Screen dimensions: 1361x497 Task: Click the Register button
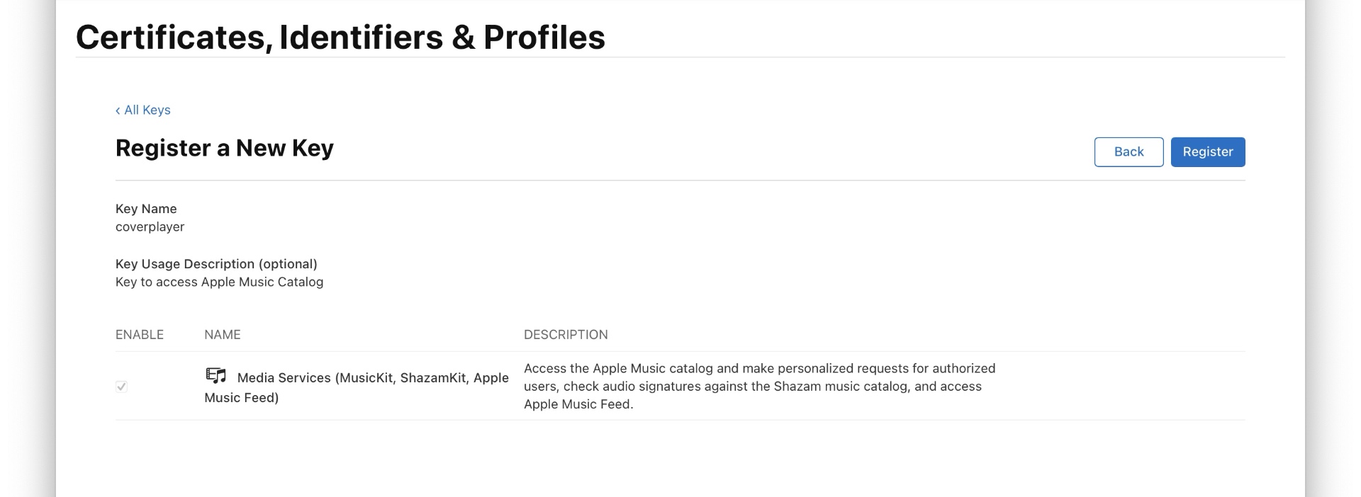click(x=1207, y=152)
